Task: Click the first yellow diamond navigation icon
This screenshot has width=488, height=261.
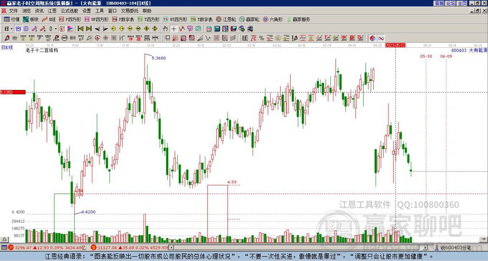Action: click(x=113, y=29)
